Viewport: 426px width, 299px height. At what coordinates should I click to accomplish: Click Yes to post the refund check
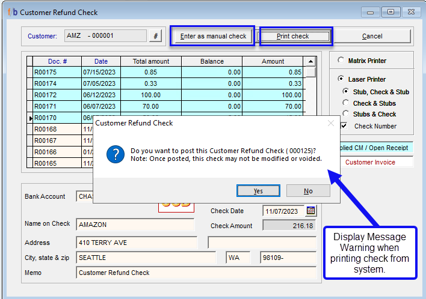[258, 191]
